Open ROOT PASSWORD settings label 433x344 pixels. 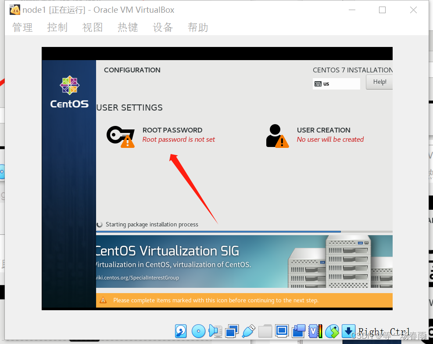[x=172, y=130]
